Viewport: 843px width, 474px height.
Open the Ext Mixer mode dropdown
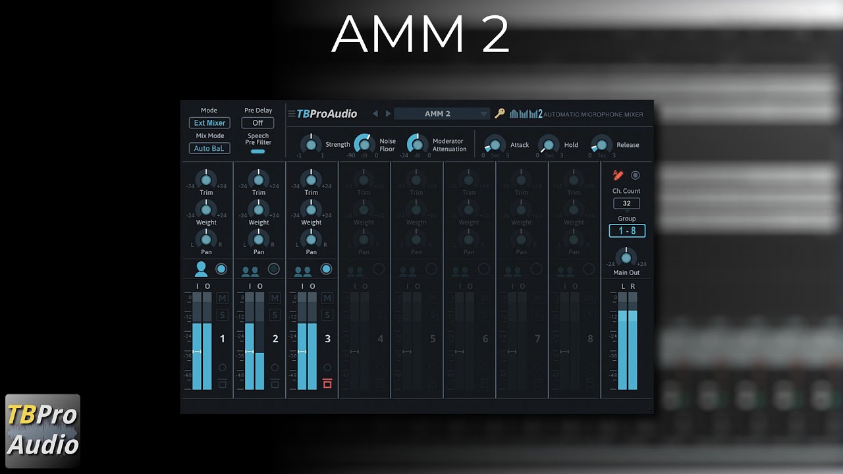click(209, 123)
